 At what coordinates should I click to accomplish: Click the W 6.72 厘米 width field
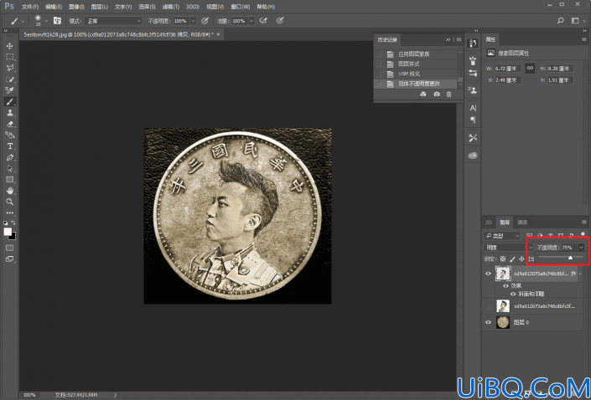508,69
